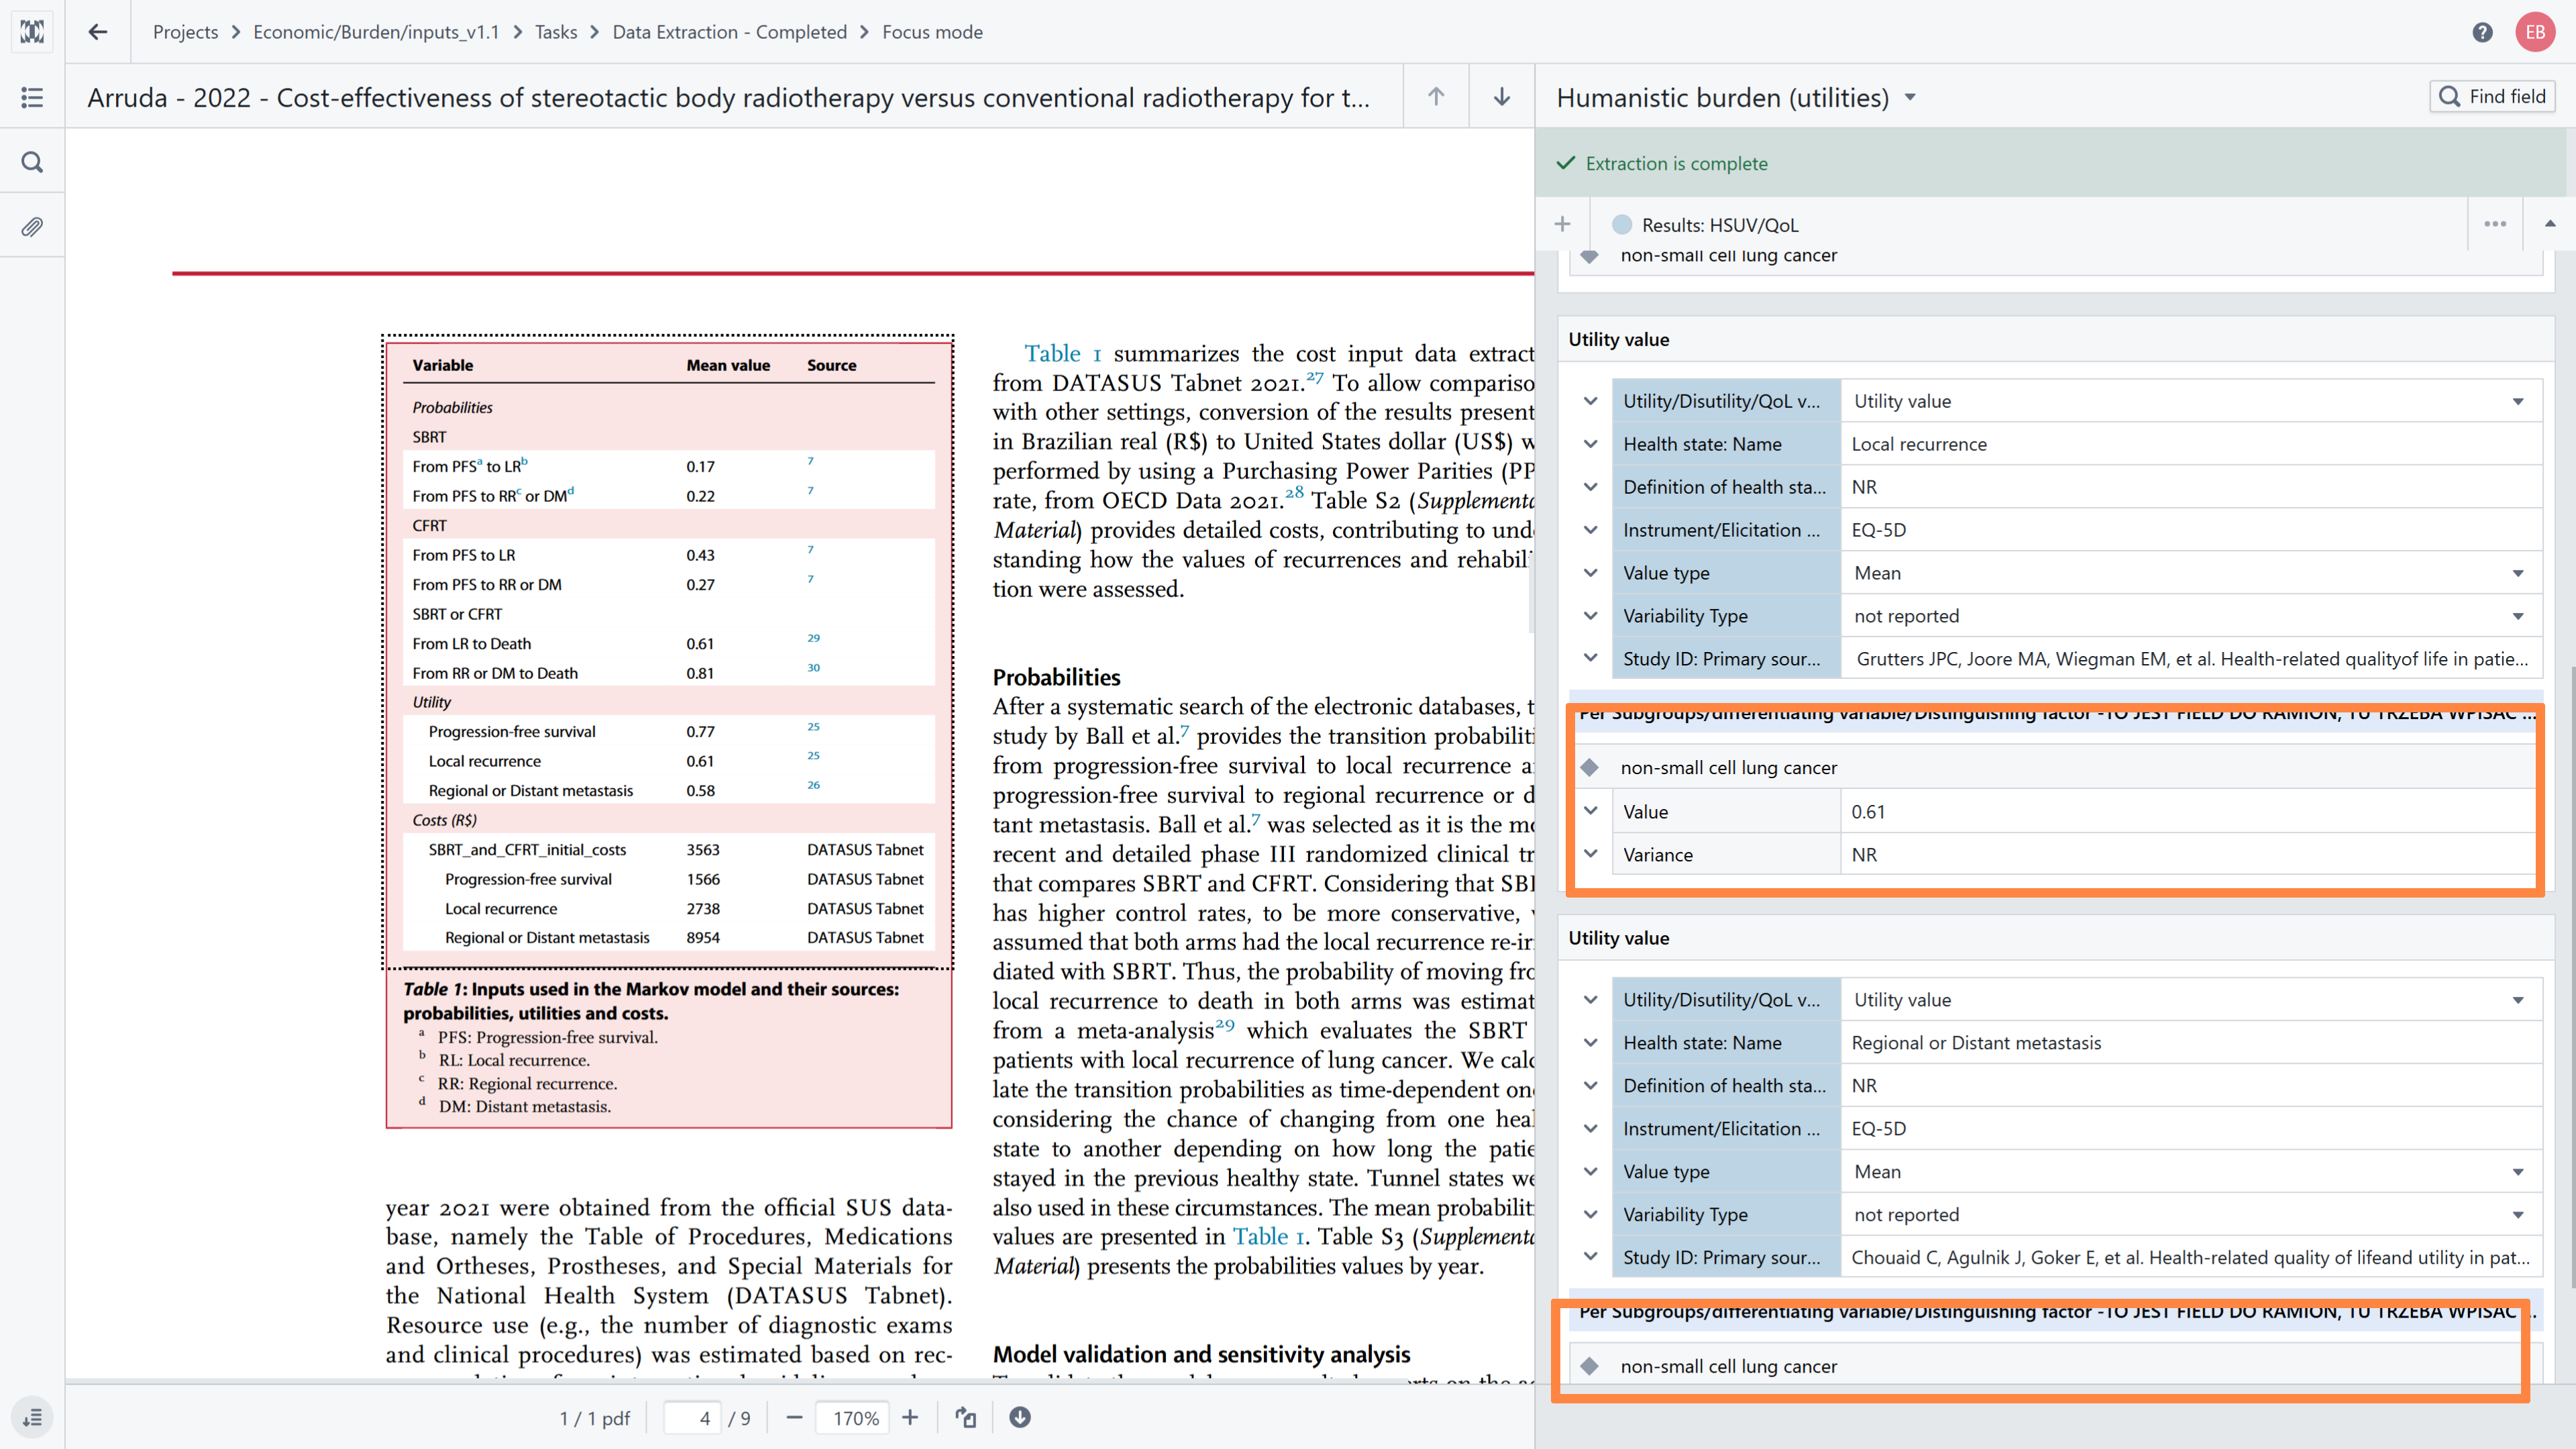Expand chevron beside Chouaid Study ID field
Screen dimensions: 2576x1449
1590,1257
